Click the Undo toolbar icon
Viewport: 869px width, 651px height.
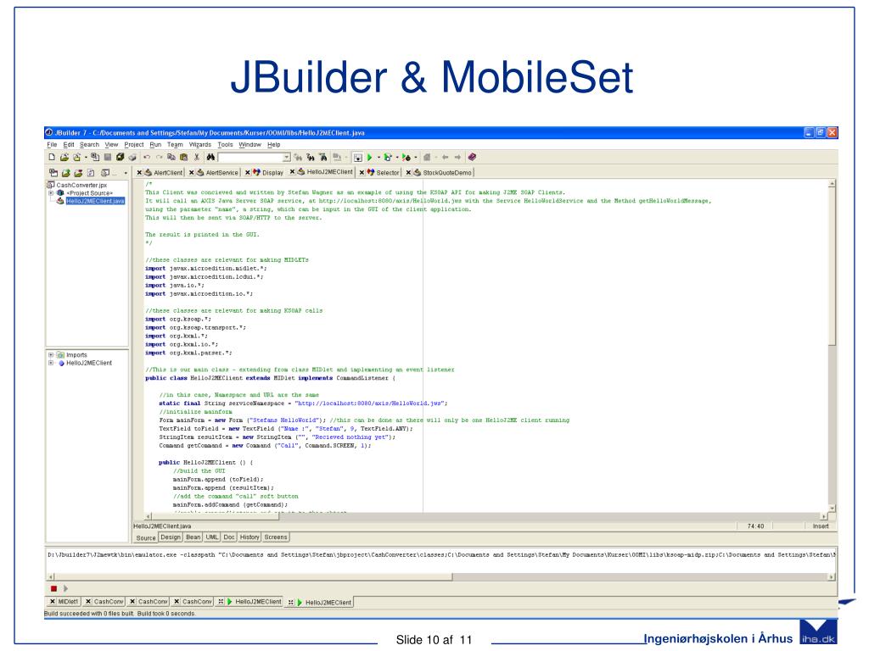[x=147, y=157]
